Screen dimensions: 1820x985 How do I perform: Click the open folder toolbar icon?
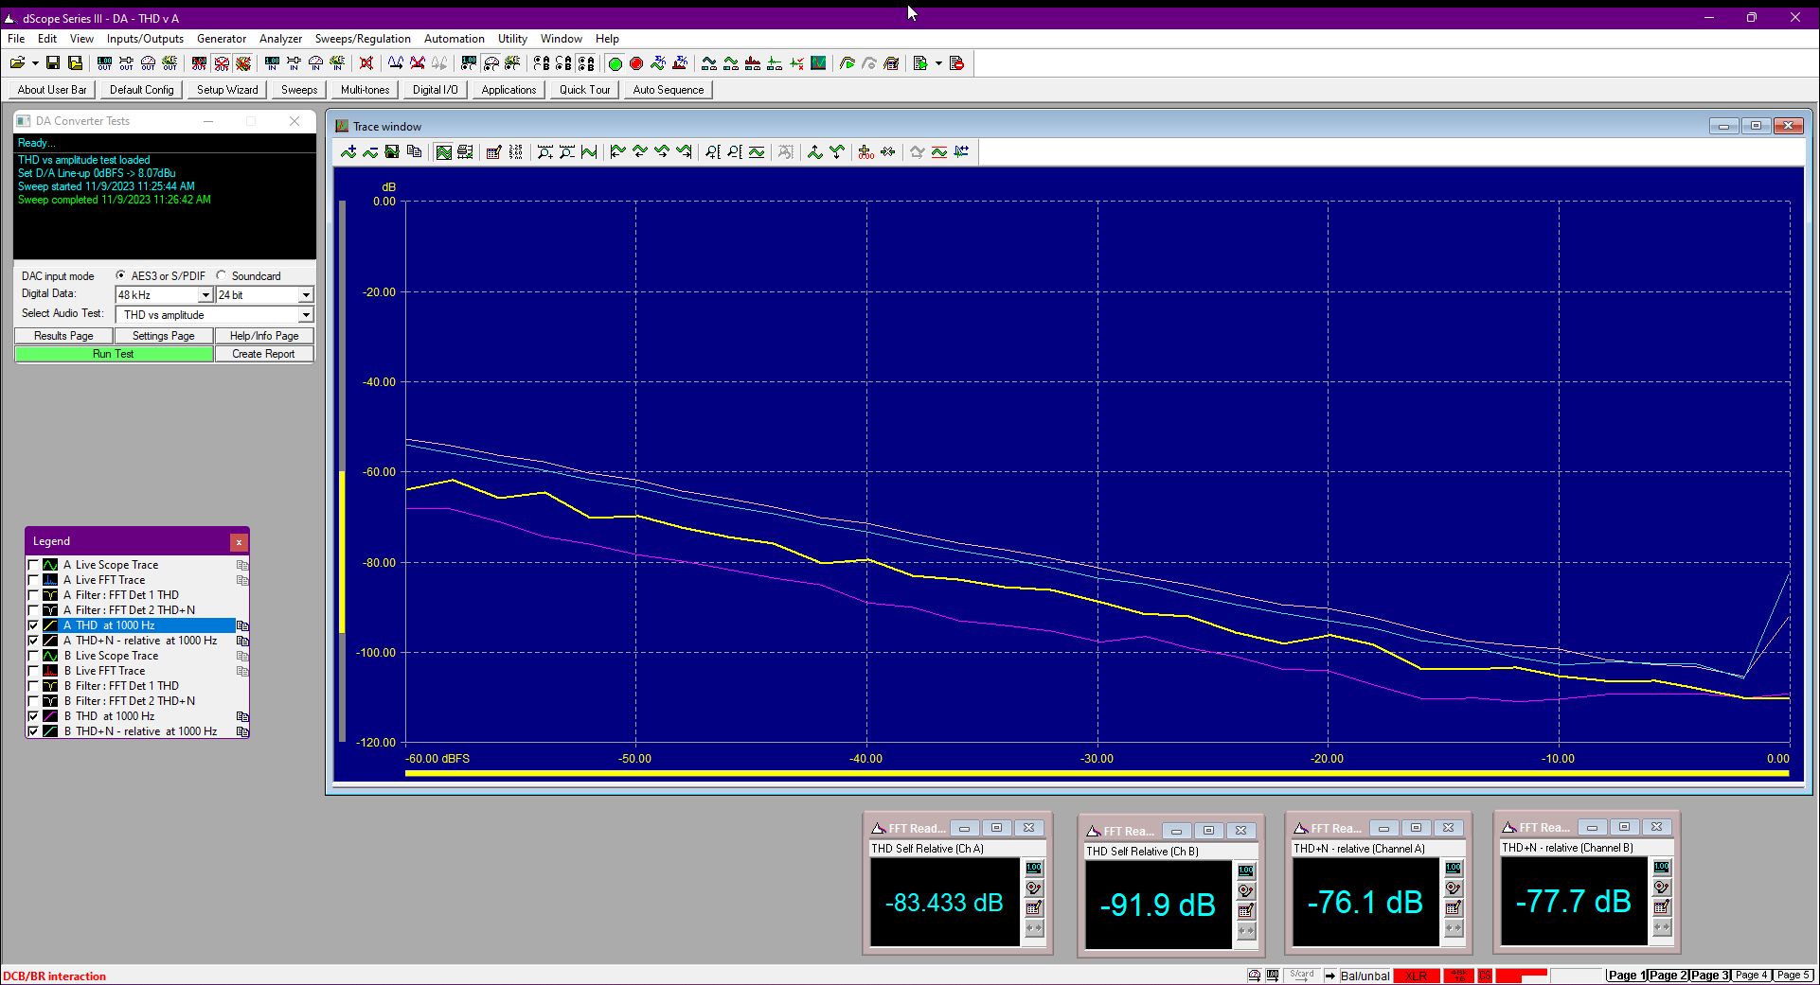pyautogui.click(x=17, y=63)
